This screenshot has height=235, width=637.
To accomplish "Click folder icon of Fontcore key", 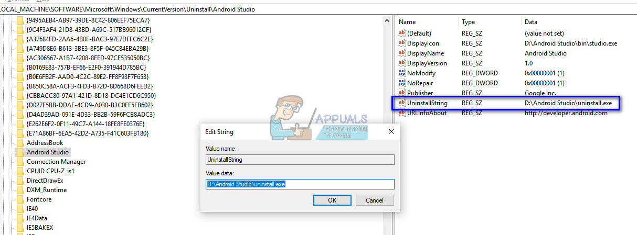I will [20, 199].
